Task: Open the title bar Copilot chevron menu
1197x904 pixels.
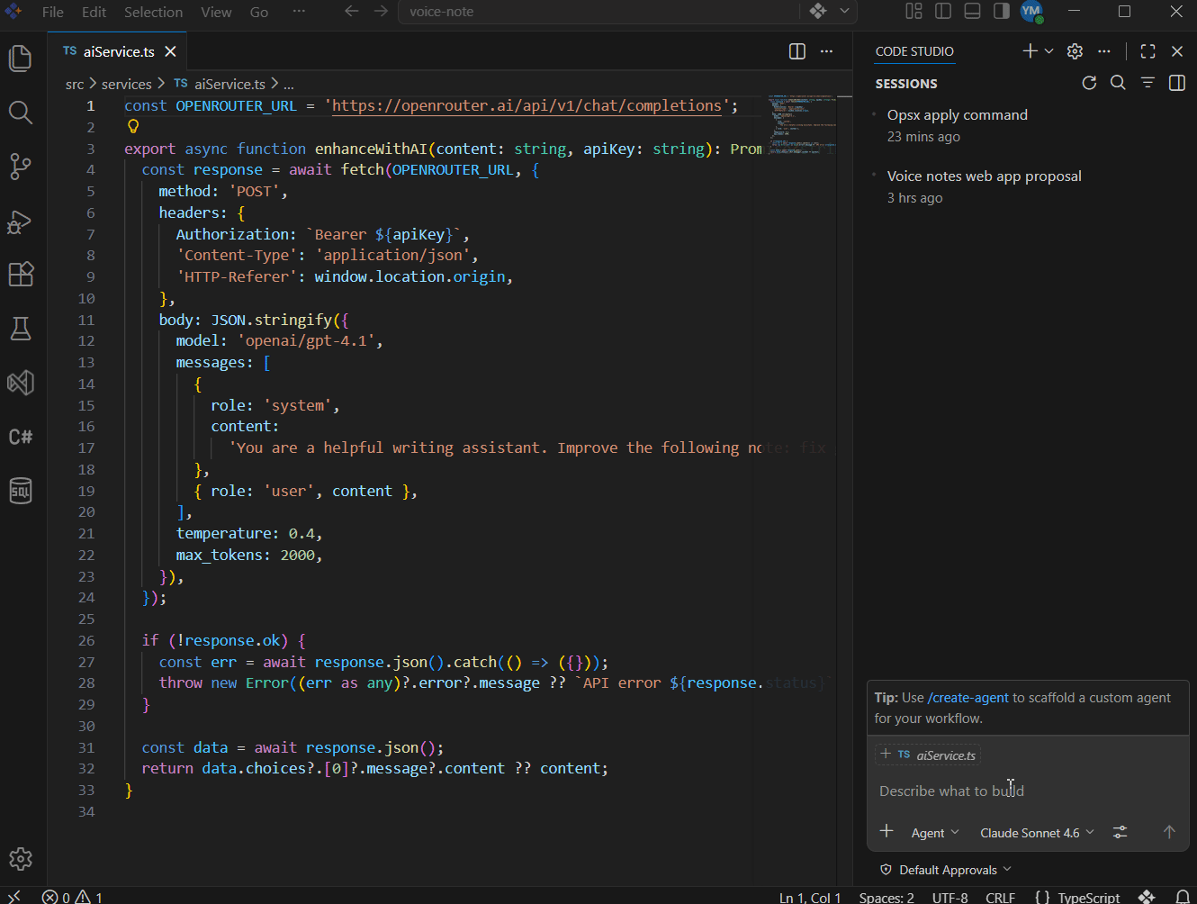Action: click(844, 11)
